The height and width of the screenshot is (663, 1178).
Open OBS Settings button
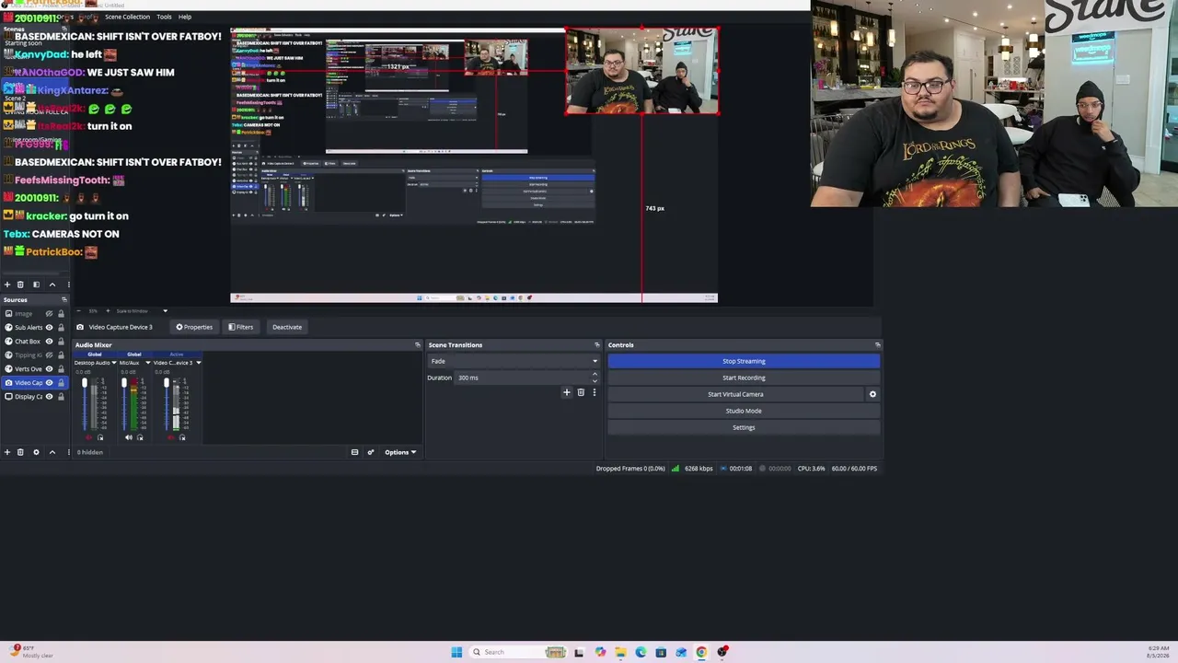click(x=744, y=427)
